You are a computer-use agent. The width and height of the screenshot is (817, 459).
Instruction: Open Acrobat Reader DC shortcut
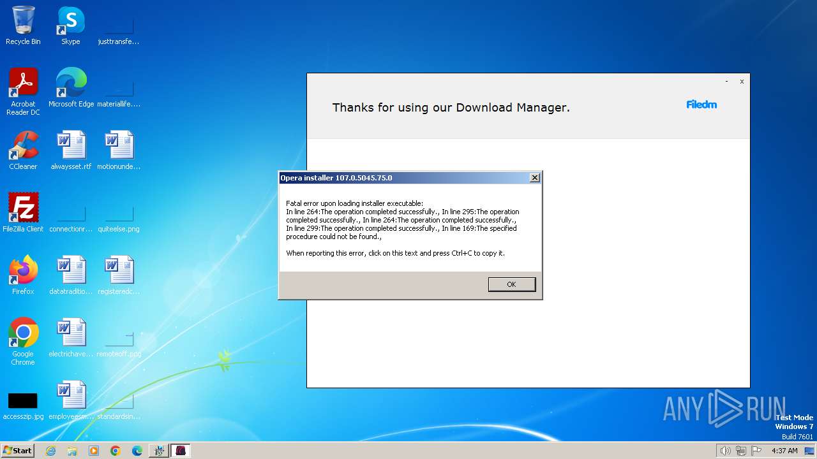click(23, 92)
